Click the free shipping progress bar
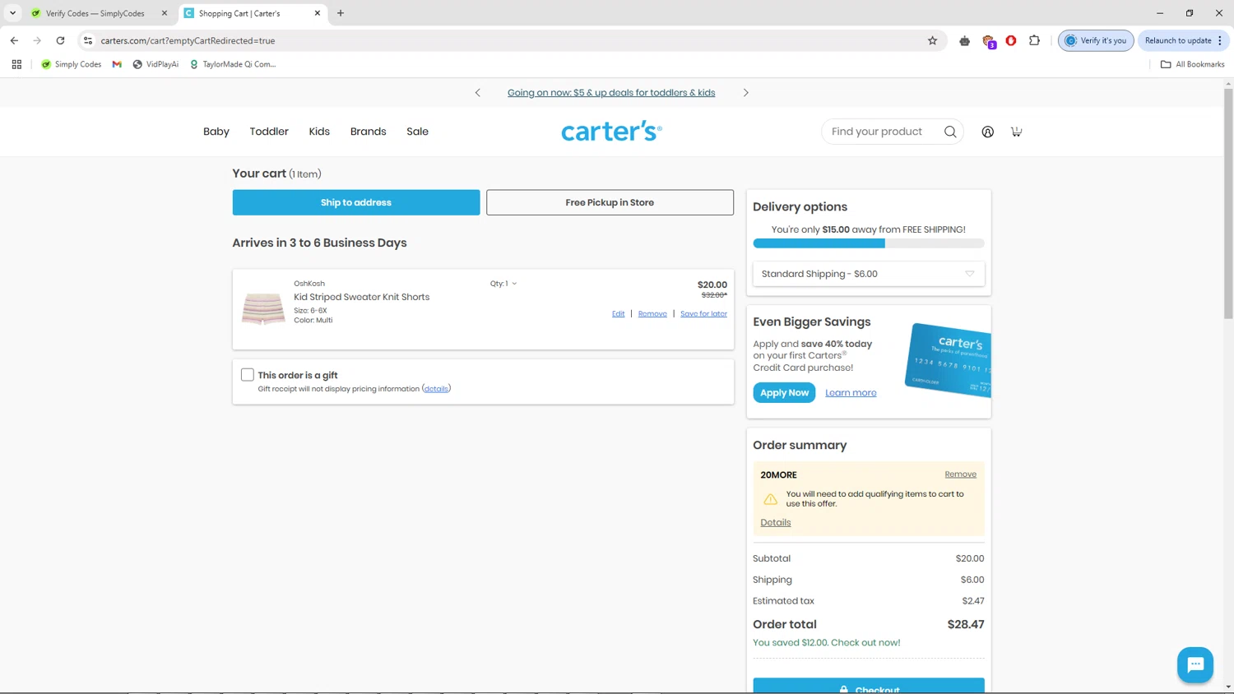 869,243
